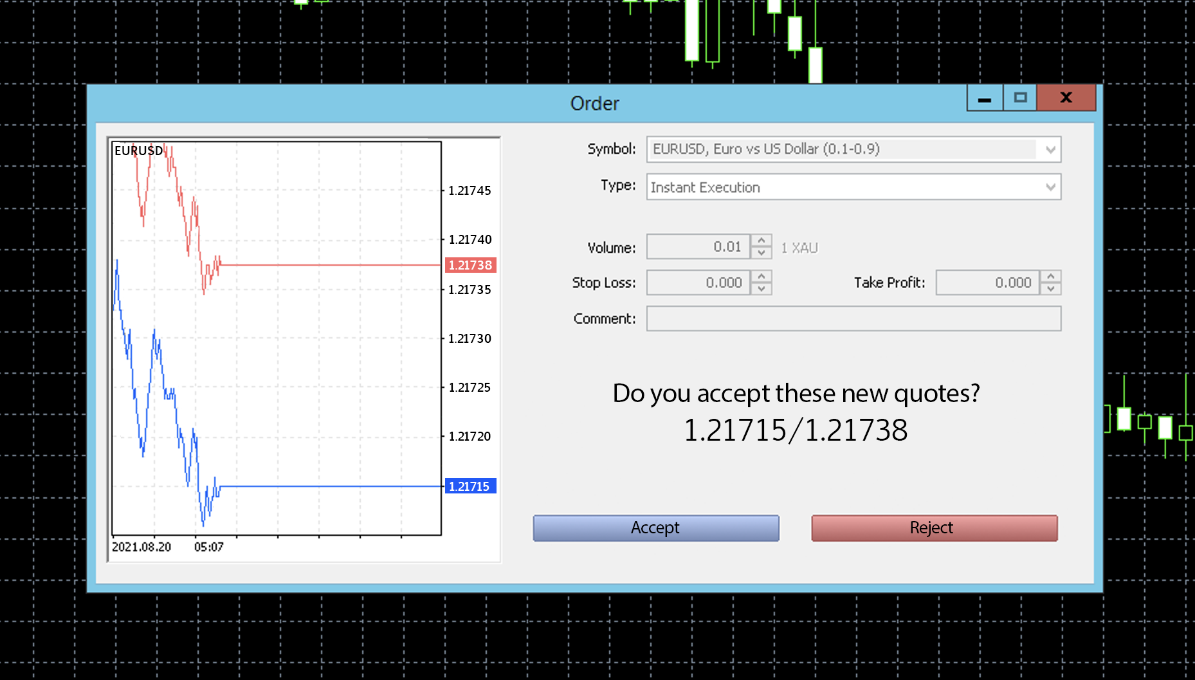Screen dimensions: 1195x680
Task: Click the Take Profit value field
Action: pos(988,282)
